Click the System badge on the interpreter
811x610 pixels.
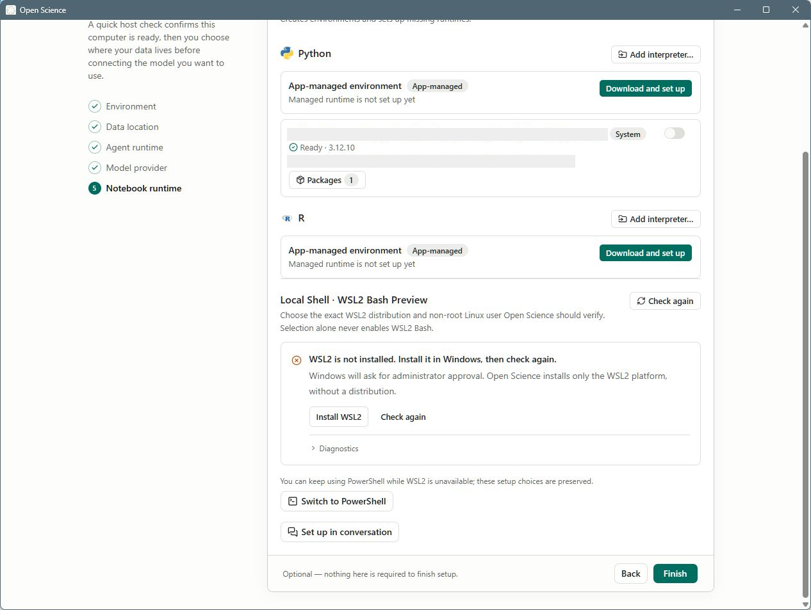pos(628,134)
